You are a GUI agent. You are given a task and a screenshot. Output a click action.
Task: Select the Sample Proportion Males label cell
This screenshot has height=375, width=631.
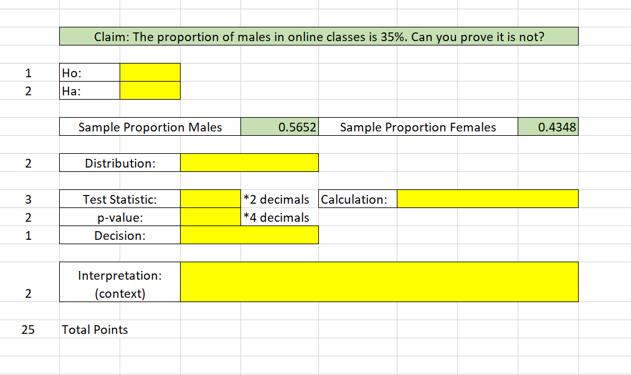(149, 126)
